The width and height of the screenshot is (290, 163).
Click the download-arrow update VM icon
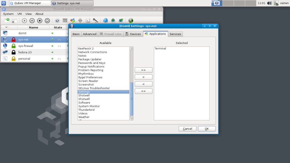113,20
